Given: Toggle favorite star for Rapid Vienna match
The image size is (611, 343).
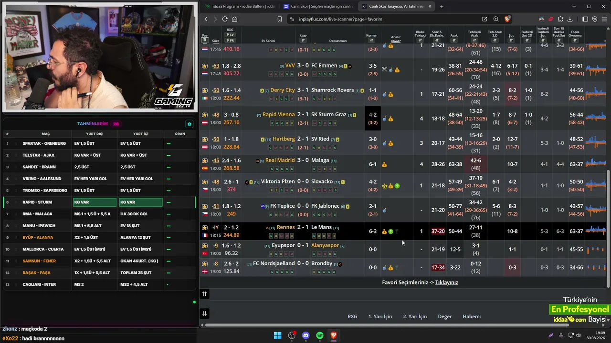Looking at the screenshot, I should click(205, 115).
